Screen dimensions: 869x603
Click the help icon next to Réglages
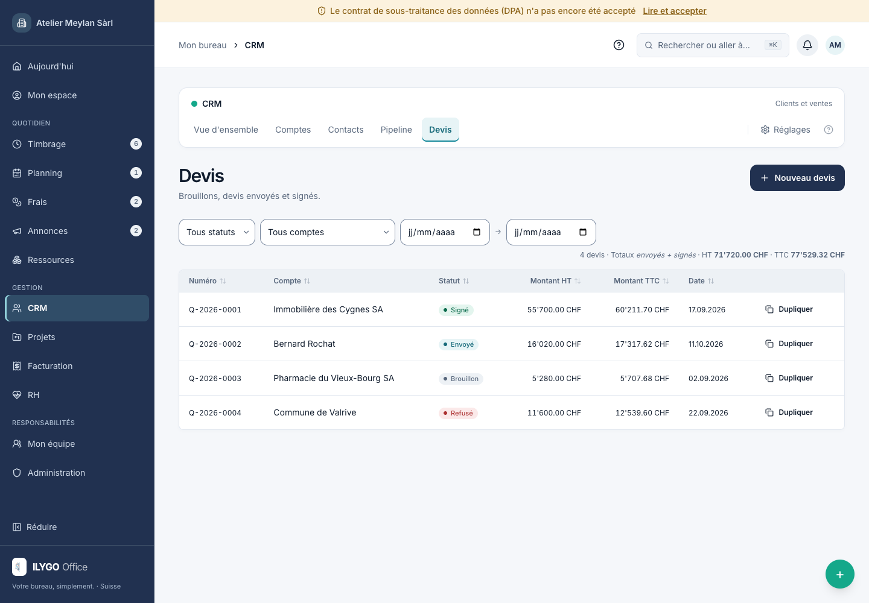[x=829, y=130]
